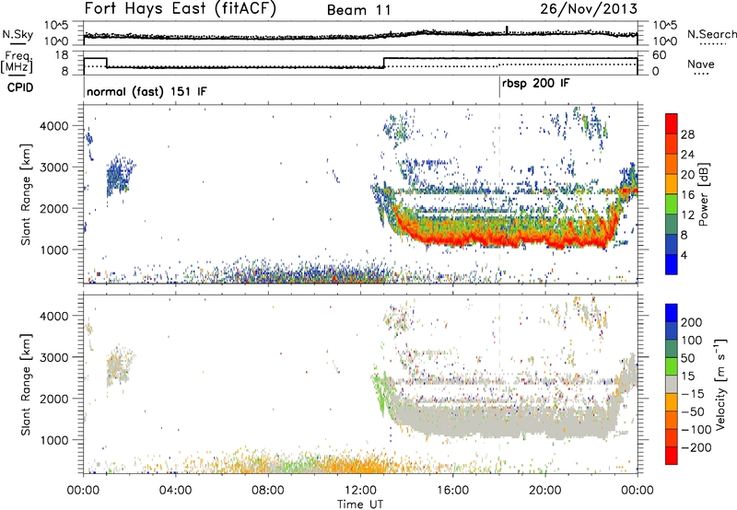
Task: Pick the blue top segment of Velocity color bar
Action: click(672, 313)
